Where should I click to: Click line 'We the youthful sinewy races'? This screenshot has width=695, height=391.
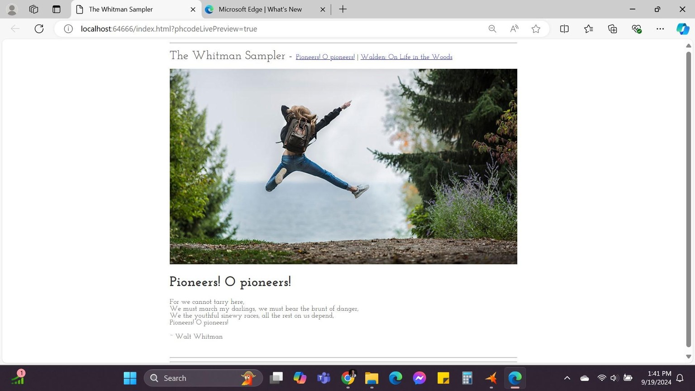252,315
